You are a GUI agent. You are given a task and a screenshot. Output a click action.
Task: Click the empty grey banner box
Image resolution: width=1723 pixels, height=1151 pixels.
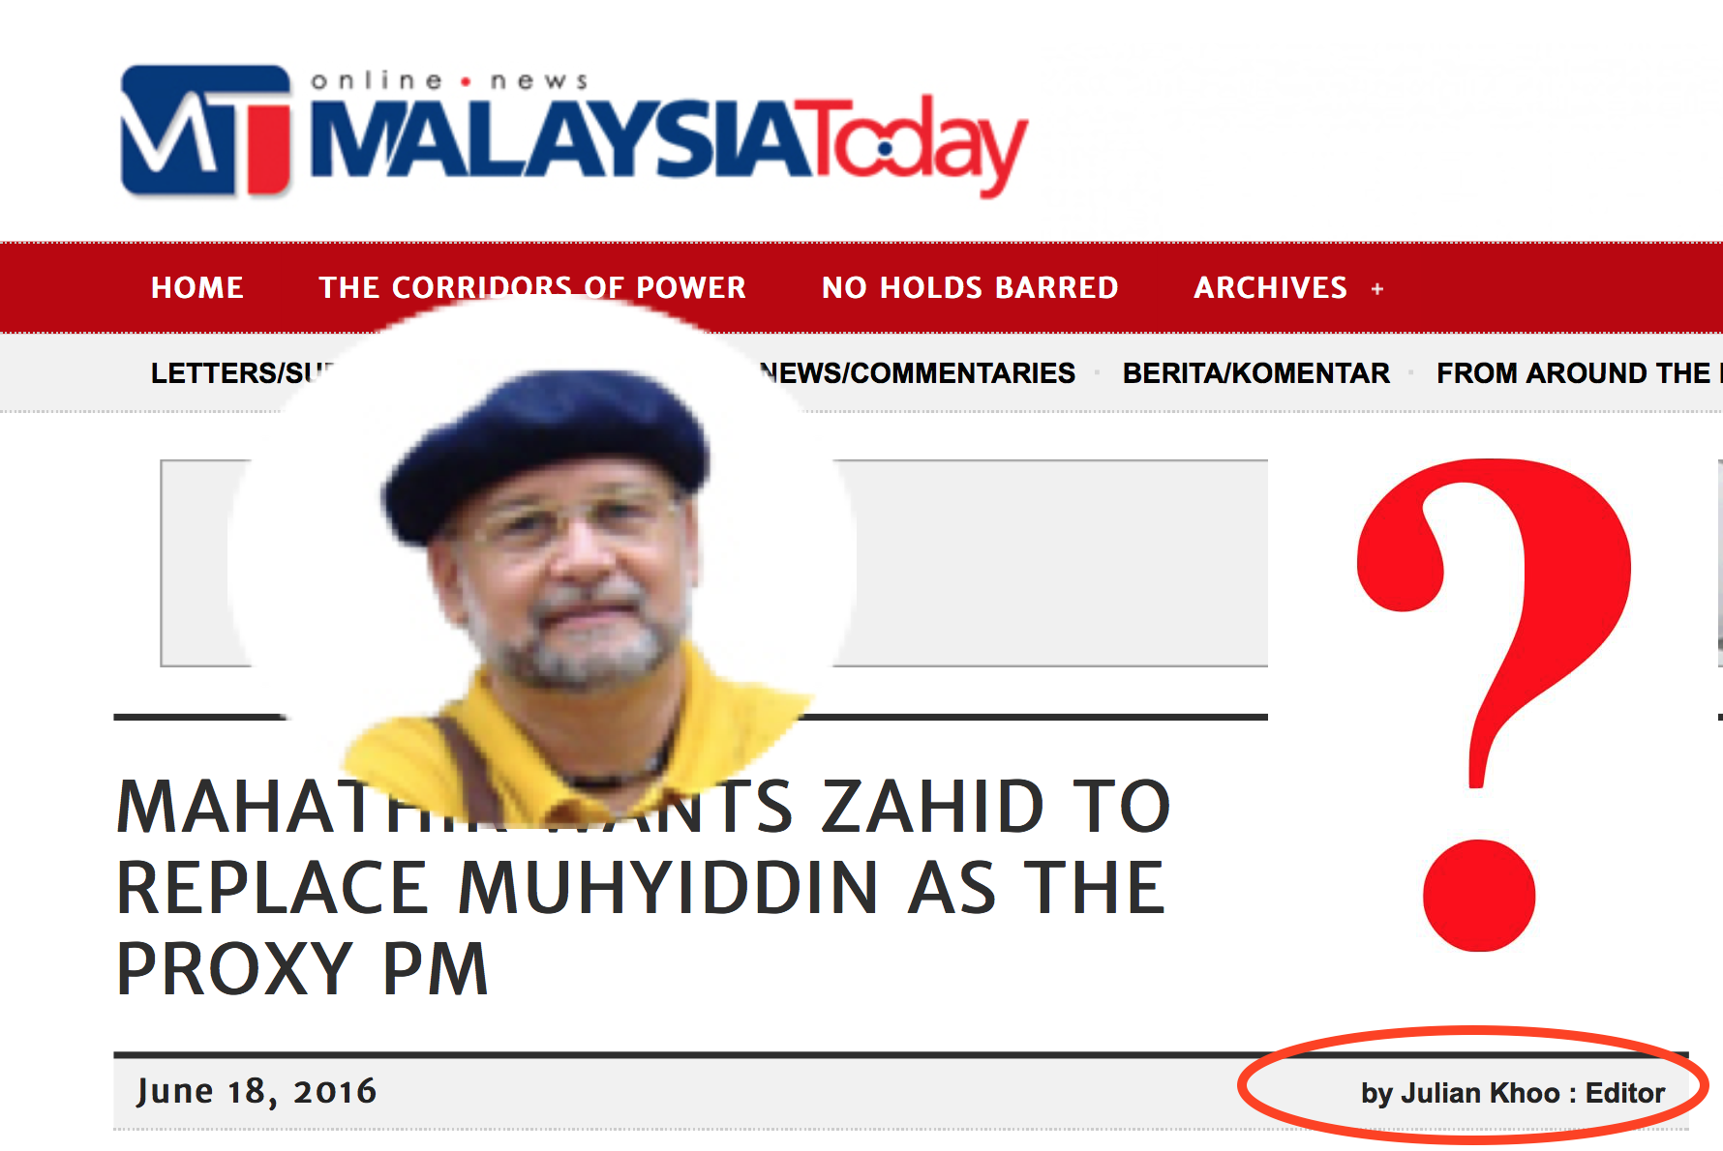coord(714,563)
